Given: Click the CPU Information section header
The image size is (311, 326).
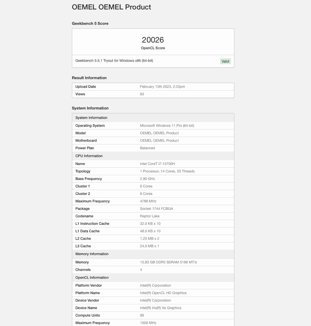Looking at the screenshot, I should [x=89, y=156].
